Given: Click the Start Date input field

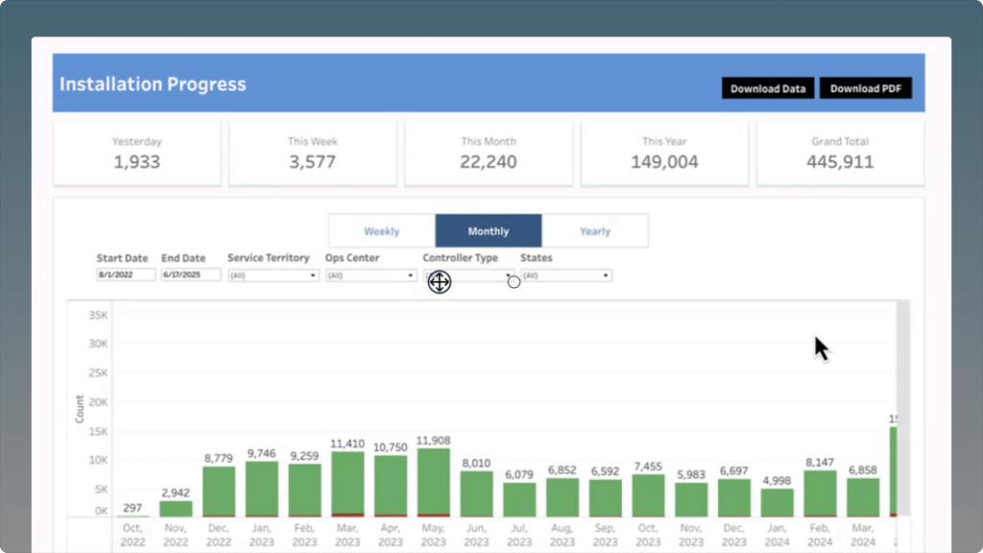Looking at the screenshot, I should (x=126, y=276).
